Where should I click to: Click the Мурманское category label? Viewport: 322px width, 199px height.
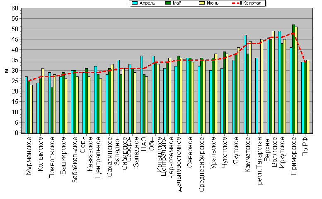pyautogui.click(x=29, y=156)
